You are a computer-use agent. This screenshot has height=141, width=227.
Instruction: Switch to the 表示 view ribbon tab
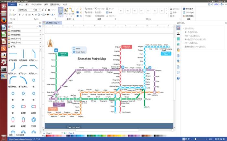coord(46,5)
